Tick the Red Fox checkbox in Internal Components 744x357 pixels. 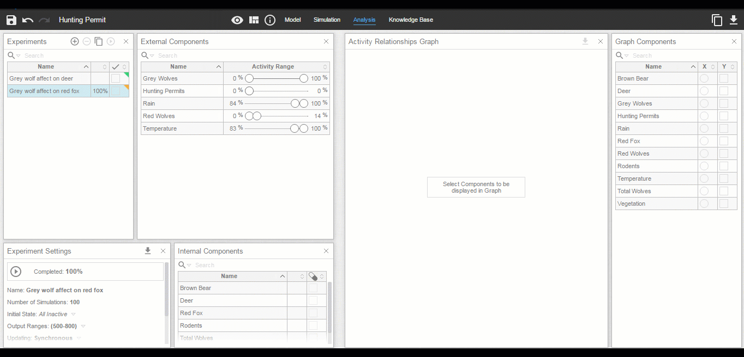click(313, 313)
